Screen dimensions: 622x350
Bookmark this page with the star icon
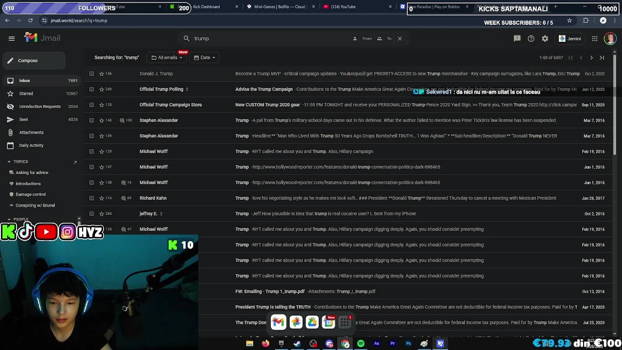570,20
